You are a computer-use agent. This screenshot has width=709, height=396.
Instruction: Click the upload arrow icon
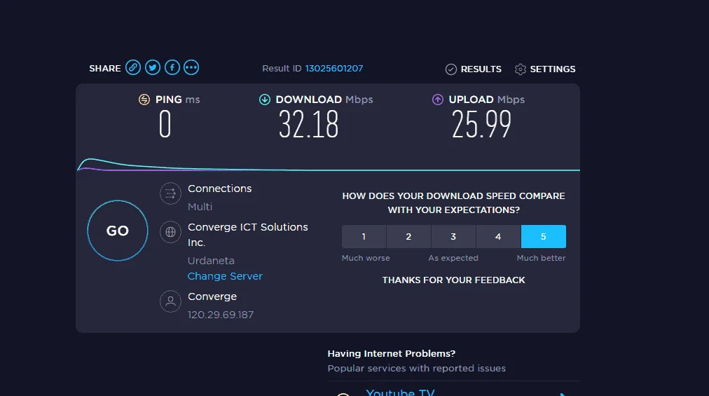pyautogui.click(x=438, y=100)
